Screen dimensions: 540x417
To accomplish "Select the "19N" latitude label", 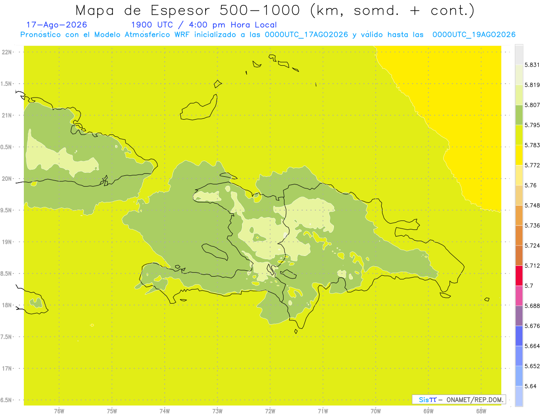I will click(7, 242).
